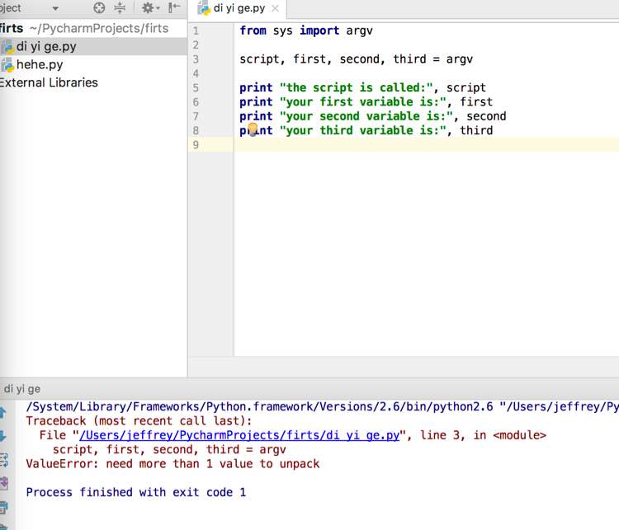Select hehe.py in the project tree
Image resolution: width=619 pixels, height=530 pixels.
point(39,64)
